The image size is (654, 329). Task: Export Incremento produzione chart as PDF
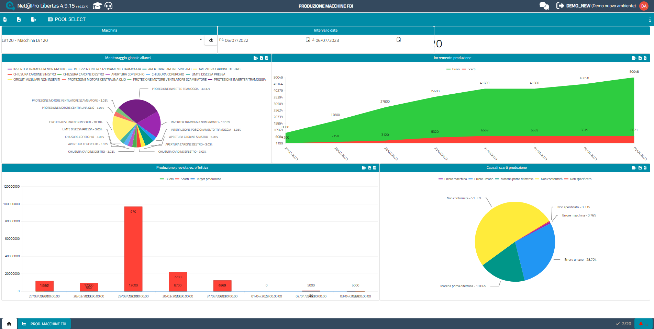tap(645, 58)
